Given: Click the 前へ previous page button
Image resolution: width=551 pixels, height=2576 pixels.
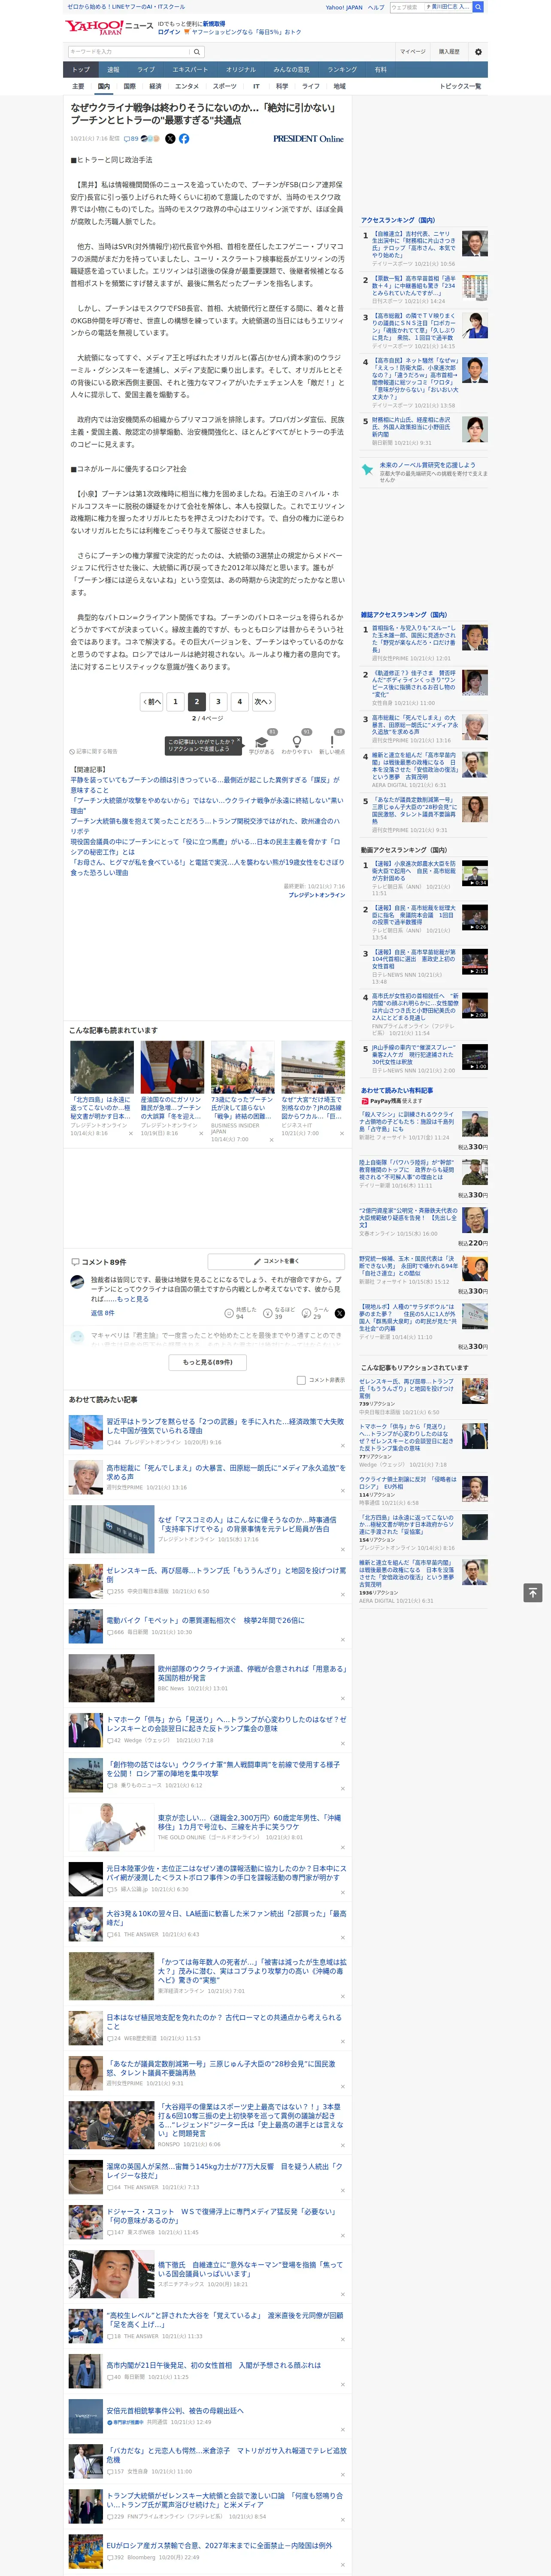Looking at the screenshot, I should point(152,702).
